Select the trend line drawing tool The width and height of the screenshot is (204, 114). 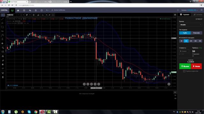tap(3, 19)
